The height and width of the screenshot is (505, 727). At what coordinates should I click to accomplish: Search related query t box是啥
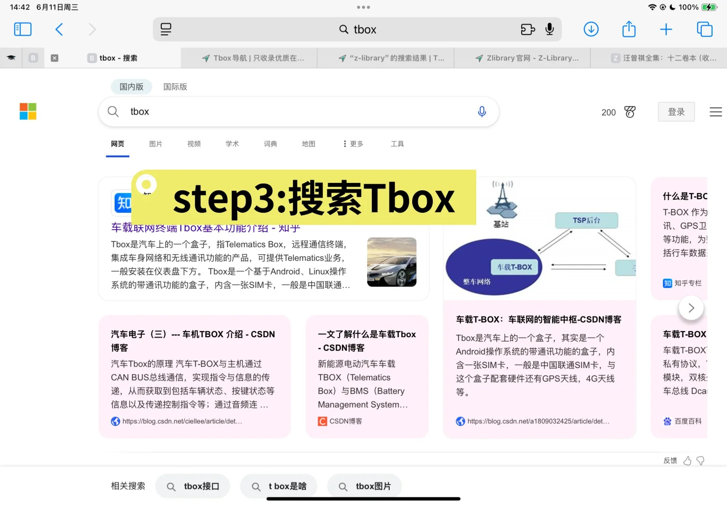[279, 486]
